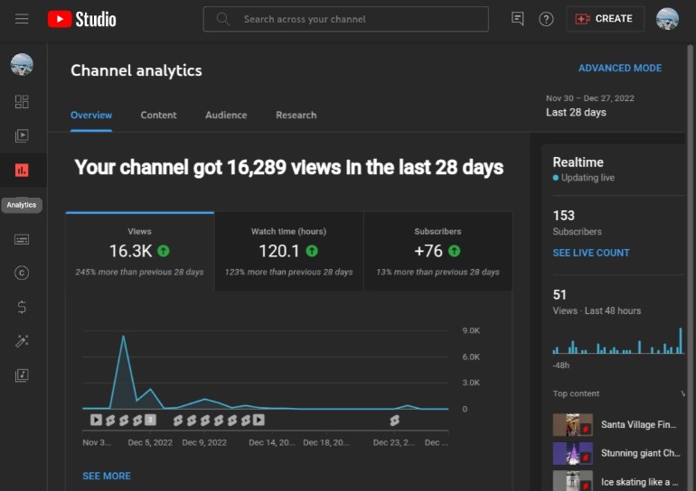This screenshot has height=491, width=696.
Task: Open ADVANCED MODE link
Action: 620,69
